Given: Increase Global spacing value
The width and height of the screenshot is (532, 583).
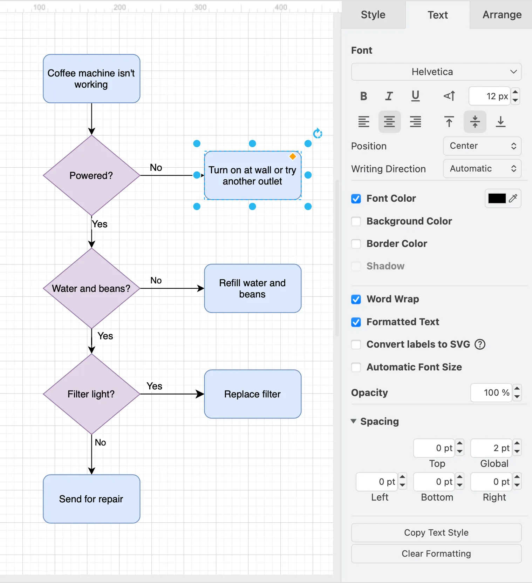Looking at the screenshot, I should coord(517,444).
